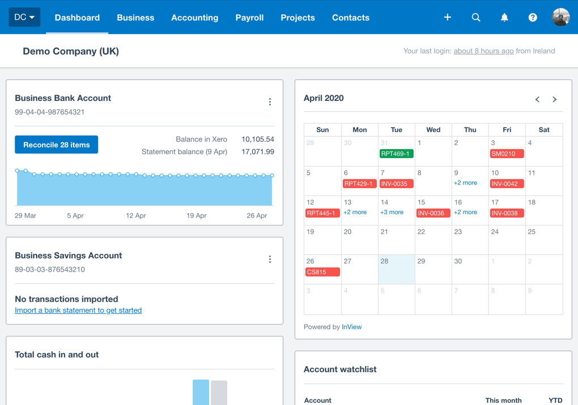Open notifications bell
Screen dimensions: 578x405
(504, 18)
